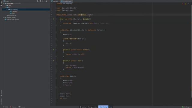Click the editor vertical scrollbar

(191, 51)
